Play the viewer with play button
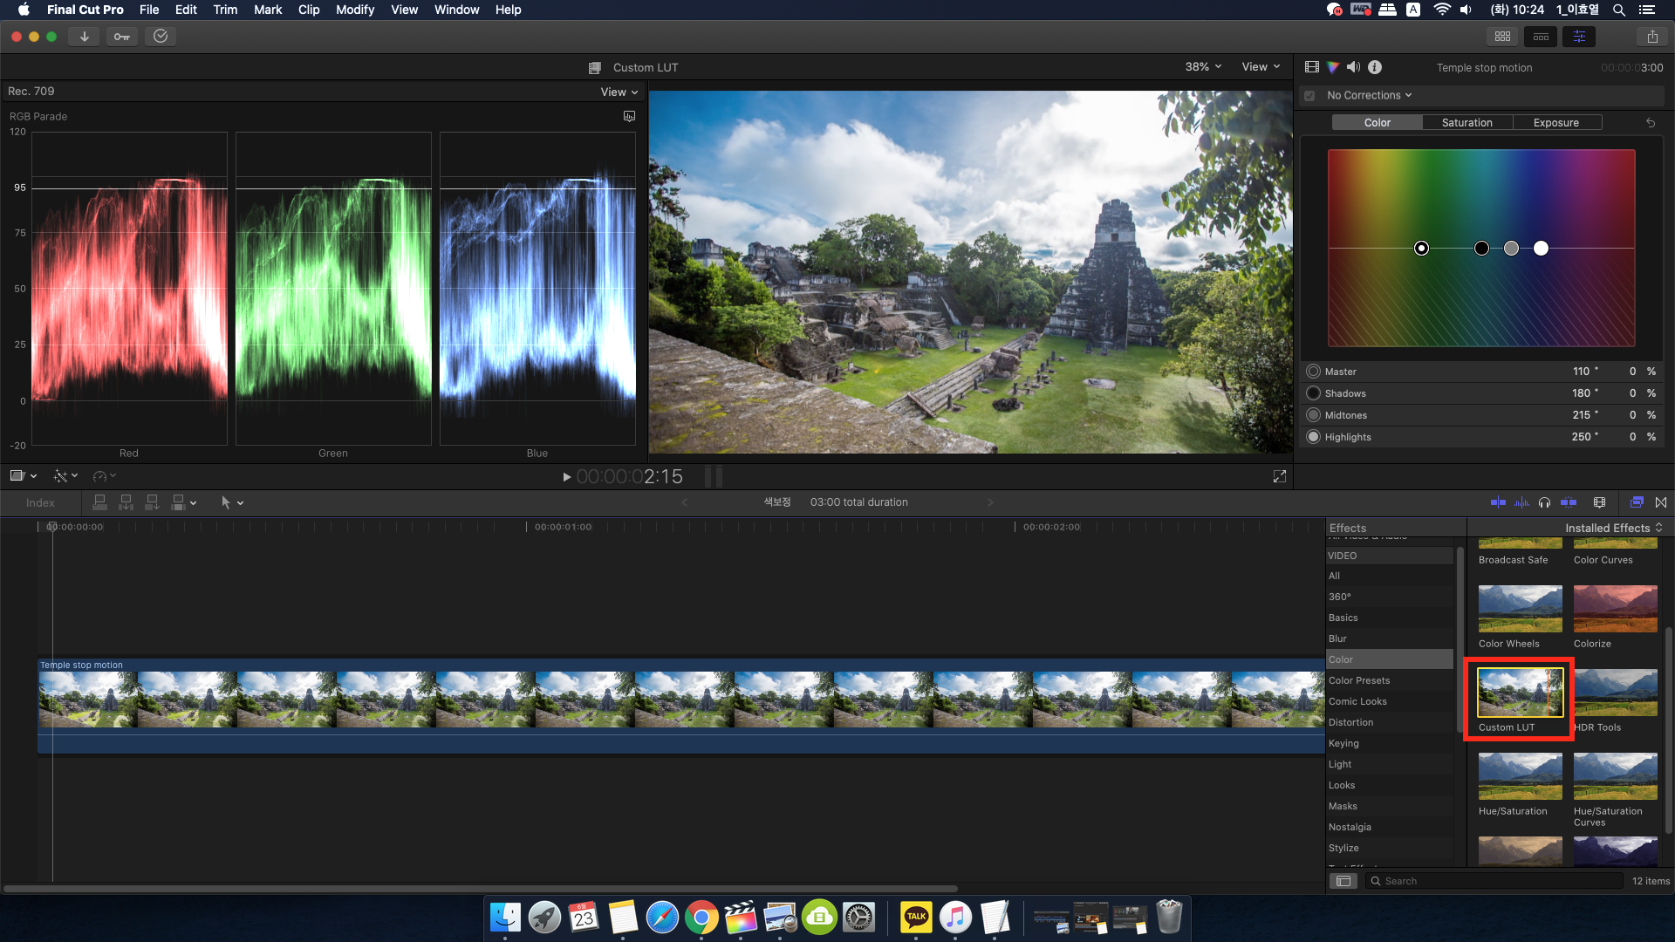This screenshot has width=1675, height=942. [x=566, y=477]
